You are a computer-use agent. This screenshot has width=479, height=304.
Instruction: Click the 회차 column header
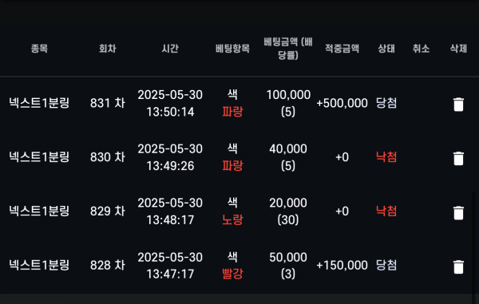(108, 49)
